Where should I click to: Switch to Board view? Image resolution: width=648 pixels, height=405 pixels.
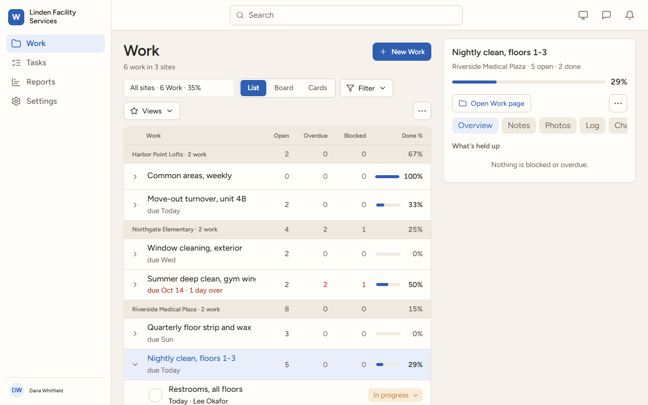pos(283,88)
